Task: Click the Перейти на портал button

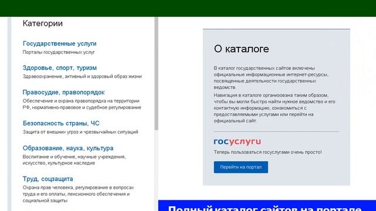Action: click(241, 167)
